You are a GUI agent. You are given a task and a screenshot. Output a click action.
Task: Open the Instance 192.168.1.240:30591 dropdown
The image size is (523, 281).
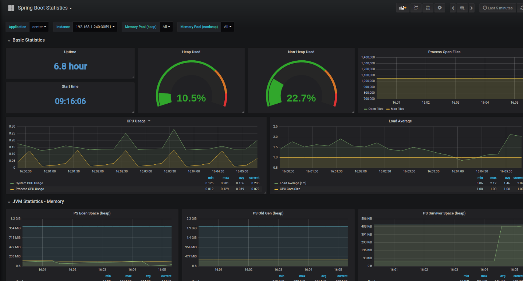[95, 27]
